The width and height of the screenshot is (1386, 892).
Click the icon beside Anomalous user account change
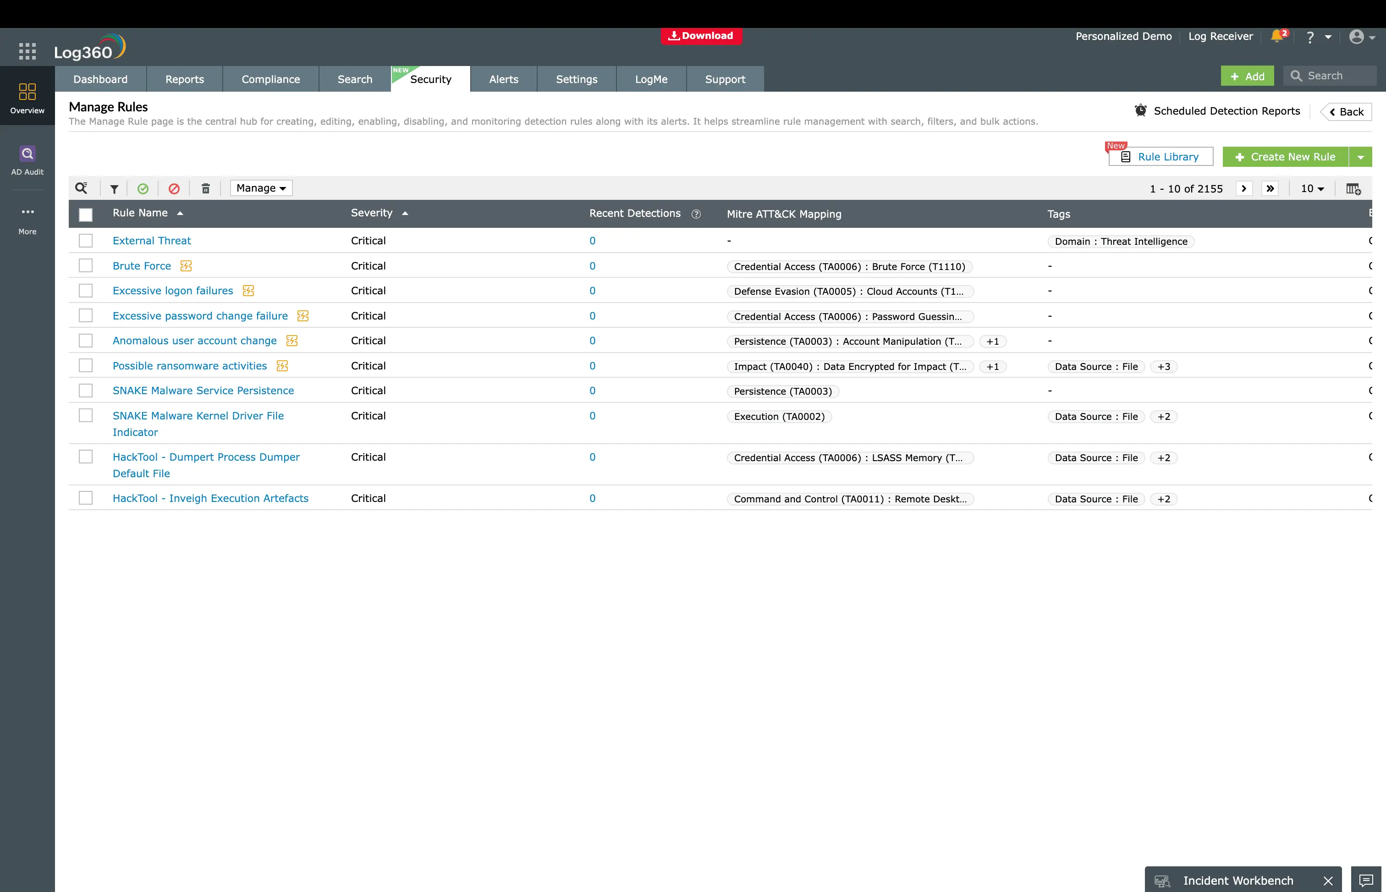pos(292,341)
